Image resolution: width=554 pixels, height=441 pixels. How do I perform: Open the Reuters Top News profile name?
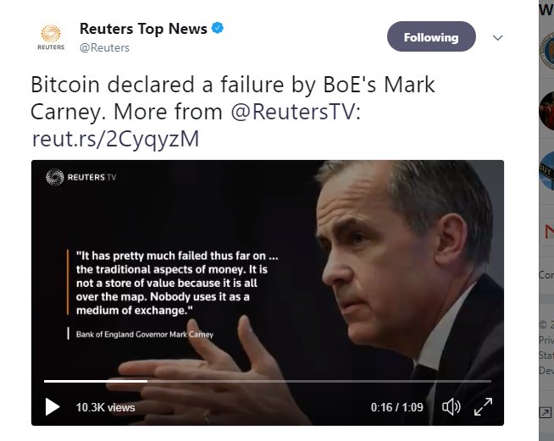(143, 29)
